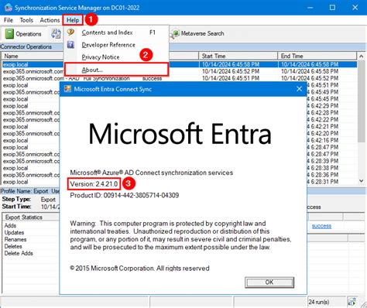Viewport: 367px width, 308px height.
Task: Click start time 10/14/2024 6:45:51 PM
Action: [231, 78]
